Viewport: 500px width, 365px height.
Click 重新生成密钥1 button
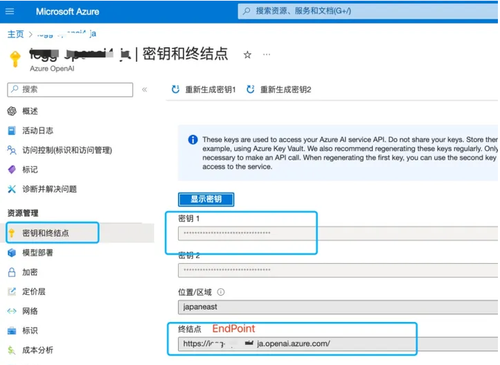click(x=204, y=89)
